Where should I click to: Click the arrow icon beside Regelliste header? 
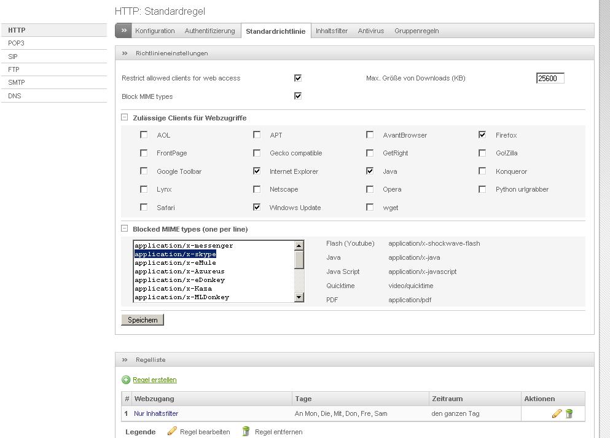(125, 360)
